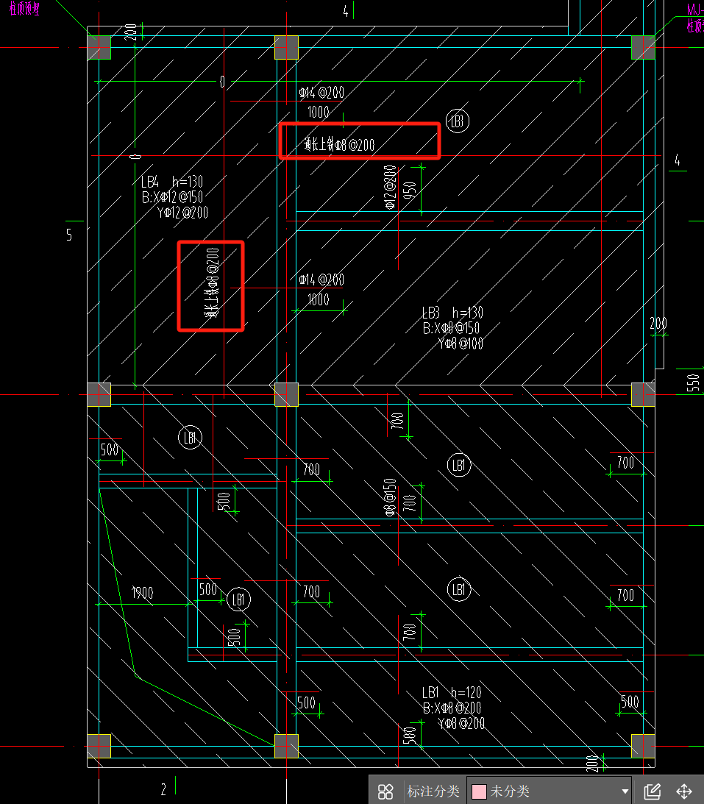Click the edit annotation pencil icon
Viewport: 704px width, 804px height.
pos(653,791)
